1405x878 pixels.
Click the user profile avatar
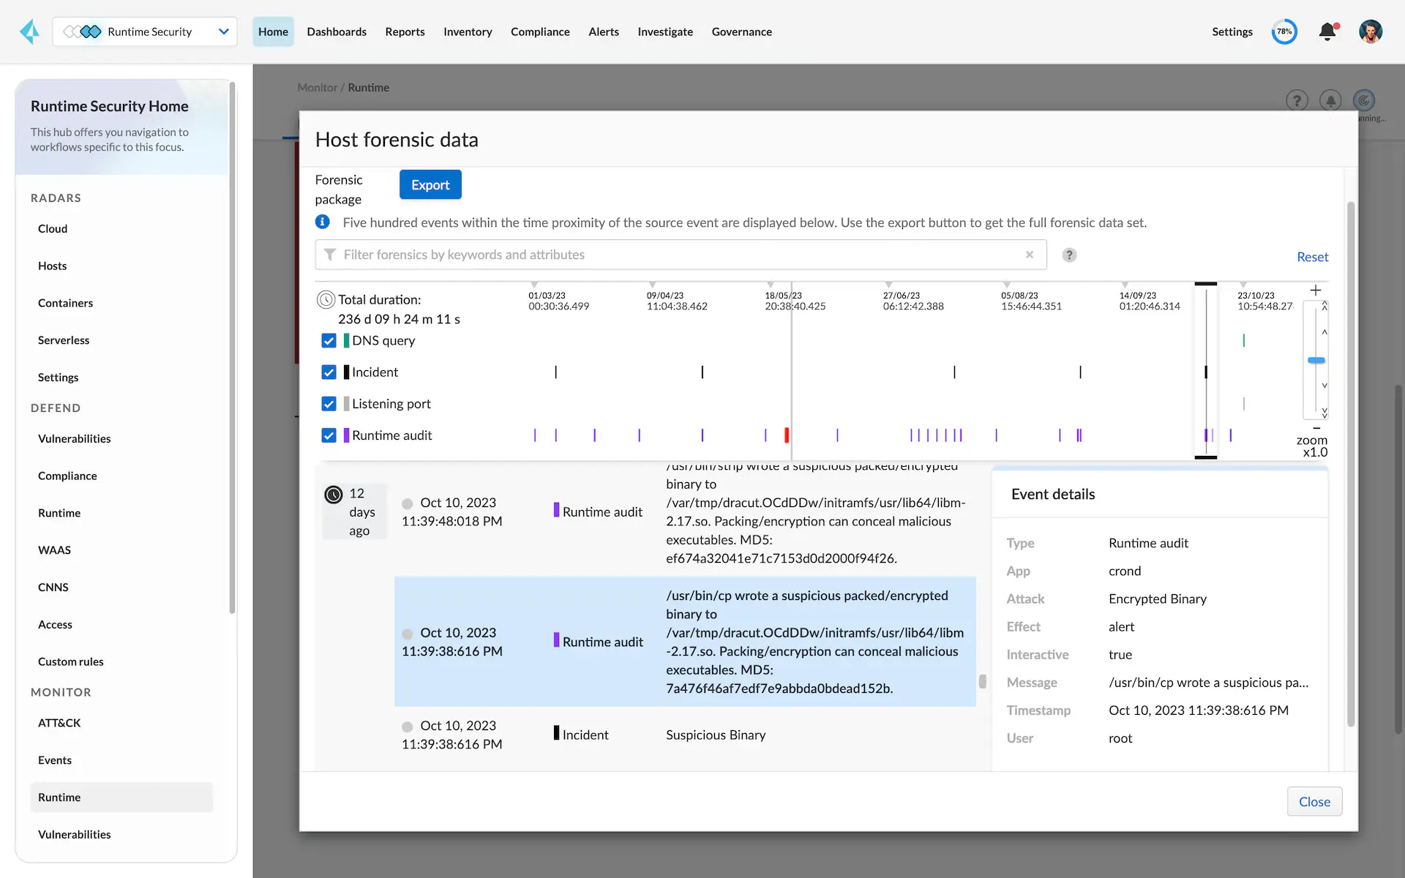click(x=1370, y=31)
